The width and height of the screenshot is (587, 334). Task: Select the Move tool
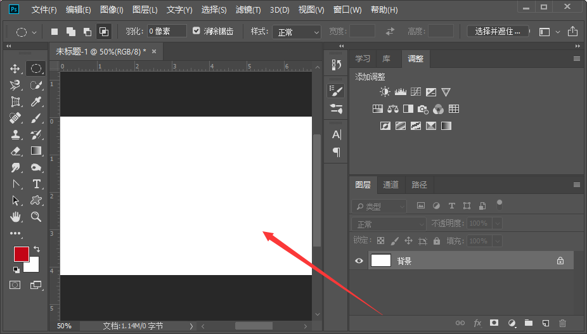[x=15, y=69]
